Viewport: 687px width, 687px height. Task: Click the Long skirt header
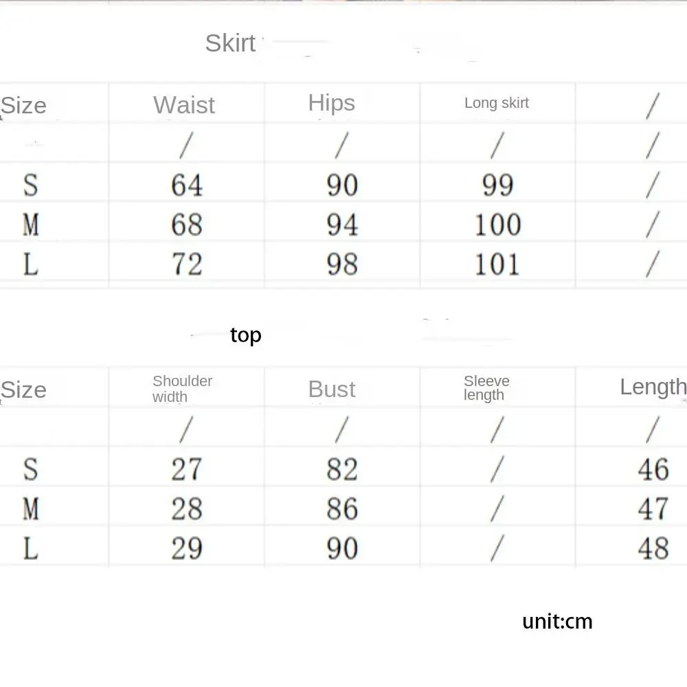point(497,103)
